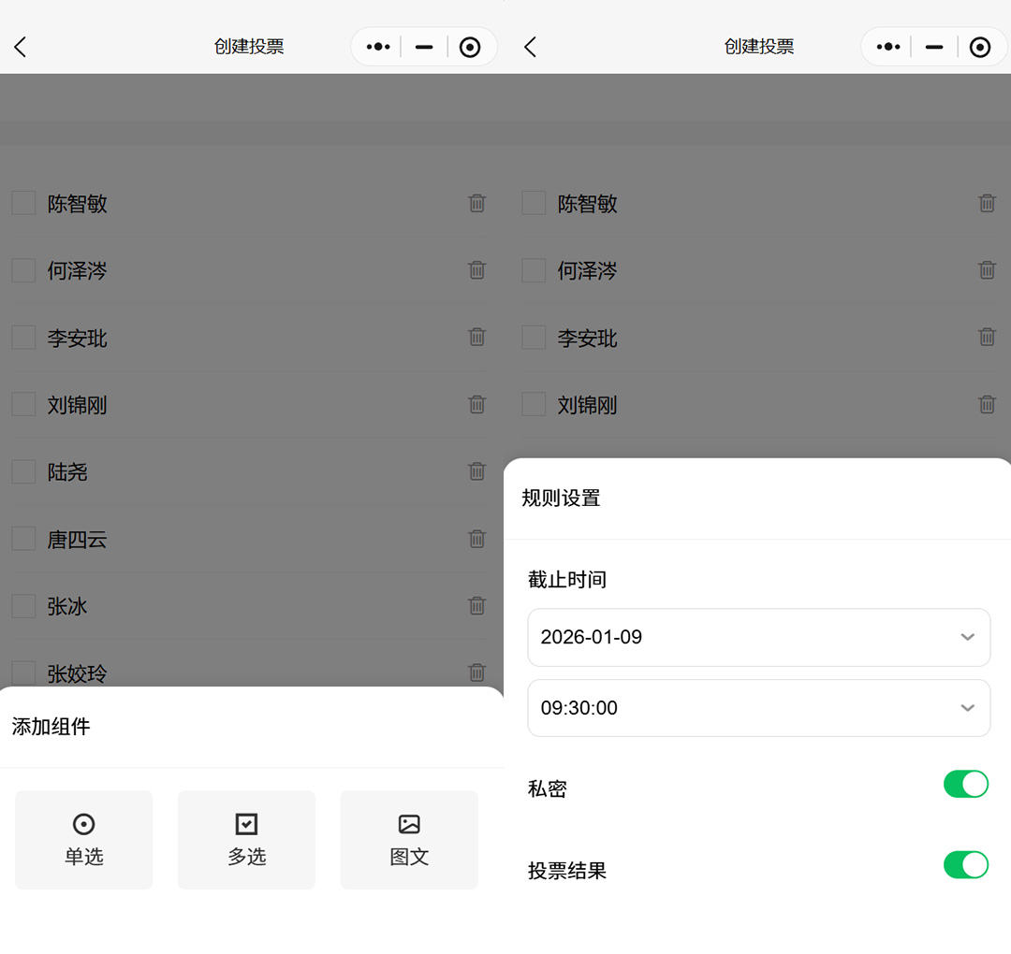Disable the 投票结果 toggle
This screenshot has width=1011, height=954.
[x=965, y=865]
